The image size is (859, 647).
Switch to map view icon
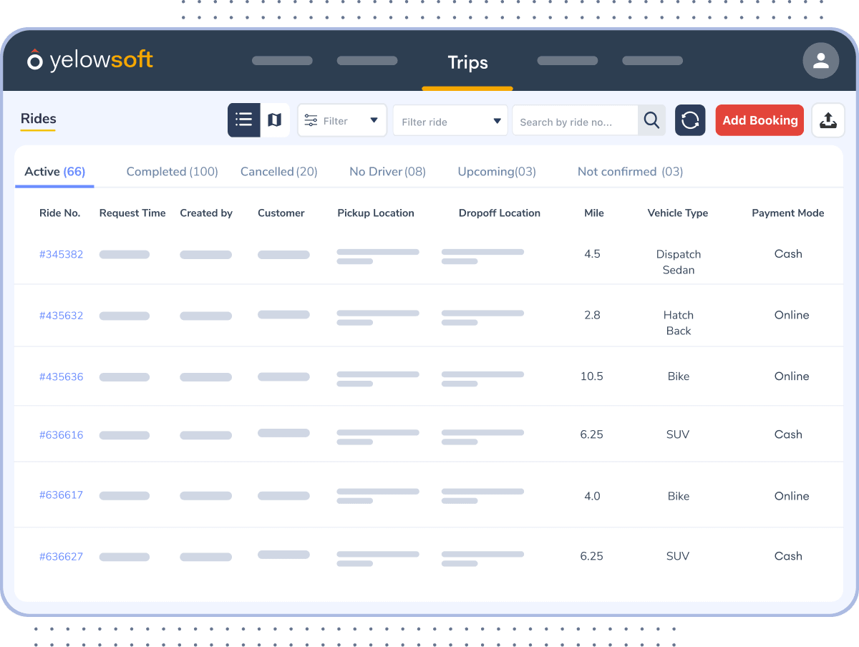[x=275, y=120]
